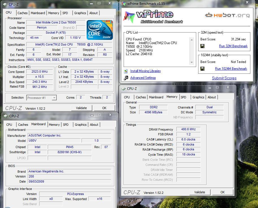Open About tab in top-left CPU-Z window

(x=93, y=13)
